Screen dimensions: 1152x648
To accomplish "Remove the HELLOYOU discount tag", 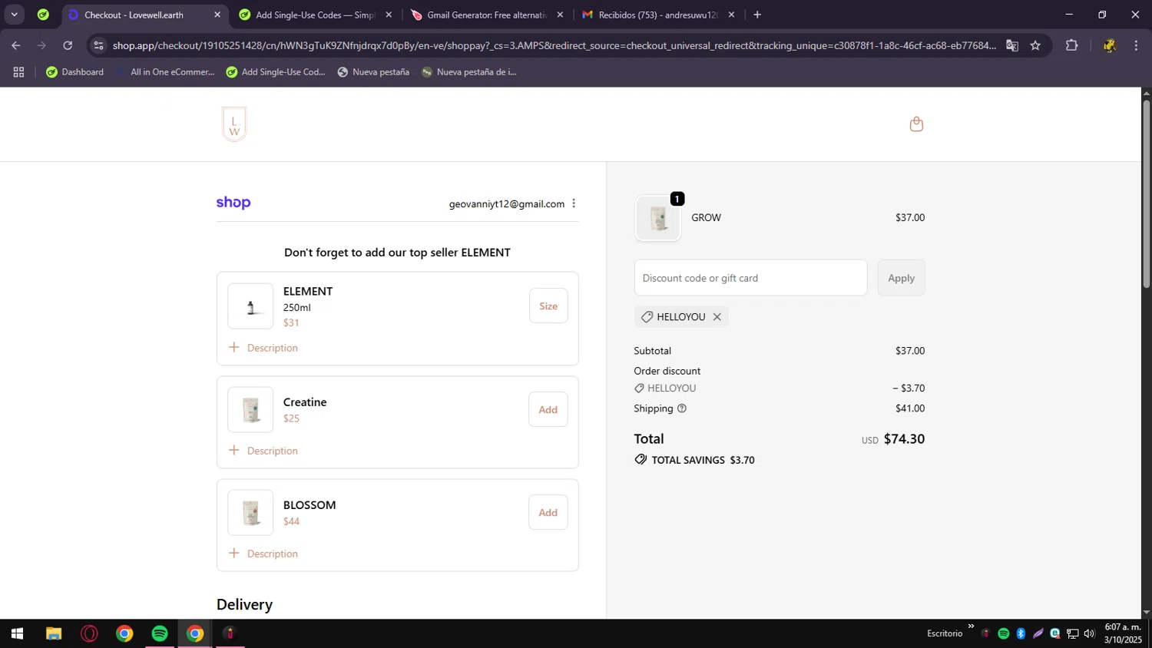I will pos(717,317).
